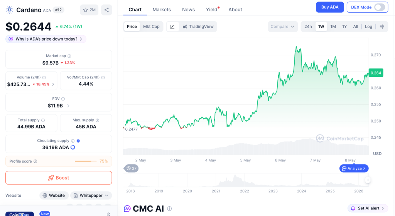This screenshot has width=395, height=216.
Task: Open chart settings sliders icon
Action: click(382, 27)
